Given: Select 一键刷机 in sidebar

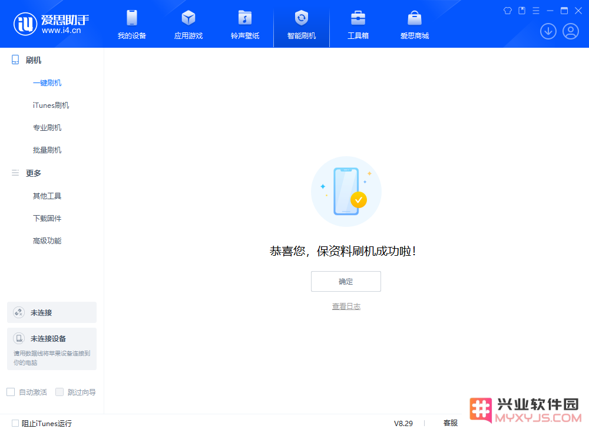Looking at the screenshot, I should [x=47, y=83].
